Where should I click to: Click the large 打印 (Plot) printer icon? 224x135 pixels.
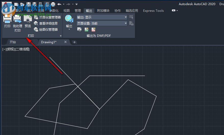pyautogui.click(x=7, y=19)
